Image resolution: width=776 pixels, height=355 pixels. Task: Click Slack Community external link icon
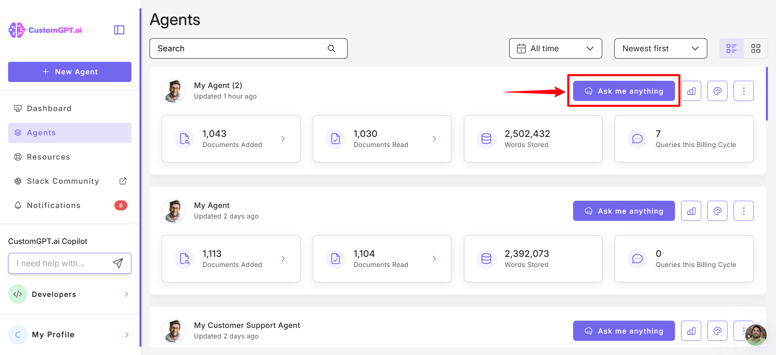coord(123,181)
